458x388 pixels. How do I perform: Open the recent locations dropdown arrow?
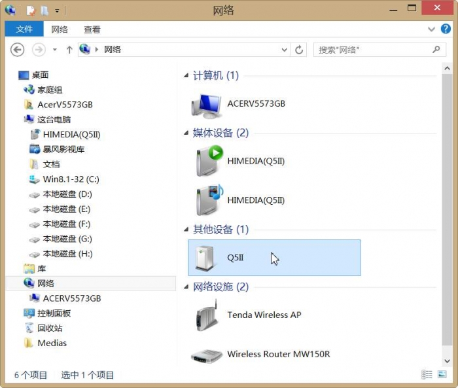(54, 50)
